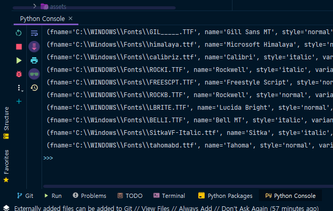
Task: Click the console horizontal scrollbar
Action: tap(188, 186)
